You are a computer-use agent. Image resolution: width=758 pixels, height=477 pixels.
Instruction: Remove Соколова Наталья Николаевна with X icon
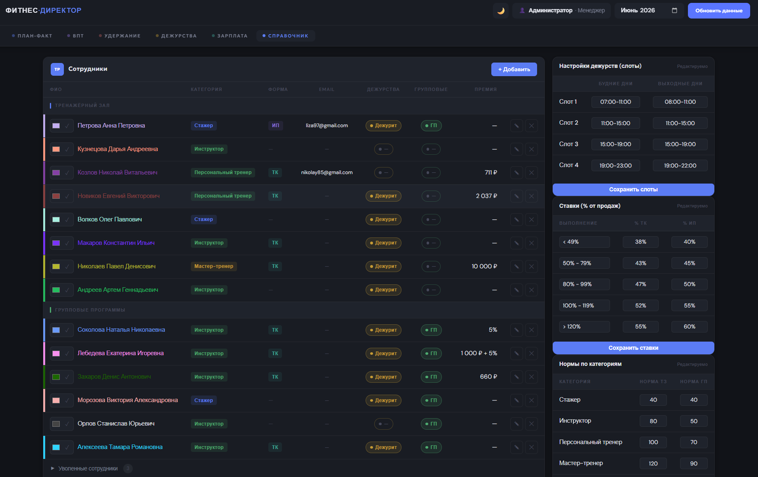coord(532,330)
